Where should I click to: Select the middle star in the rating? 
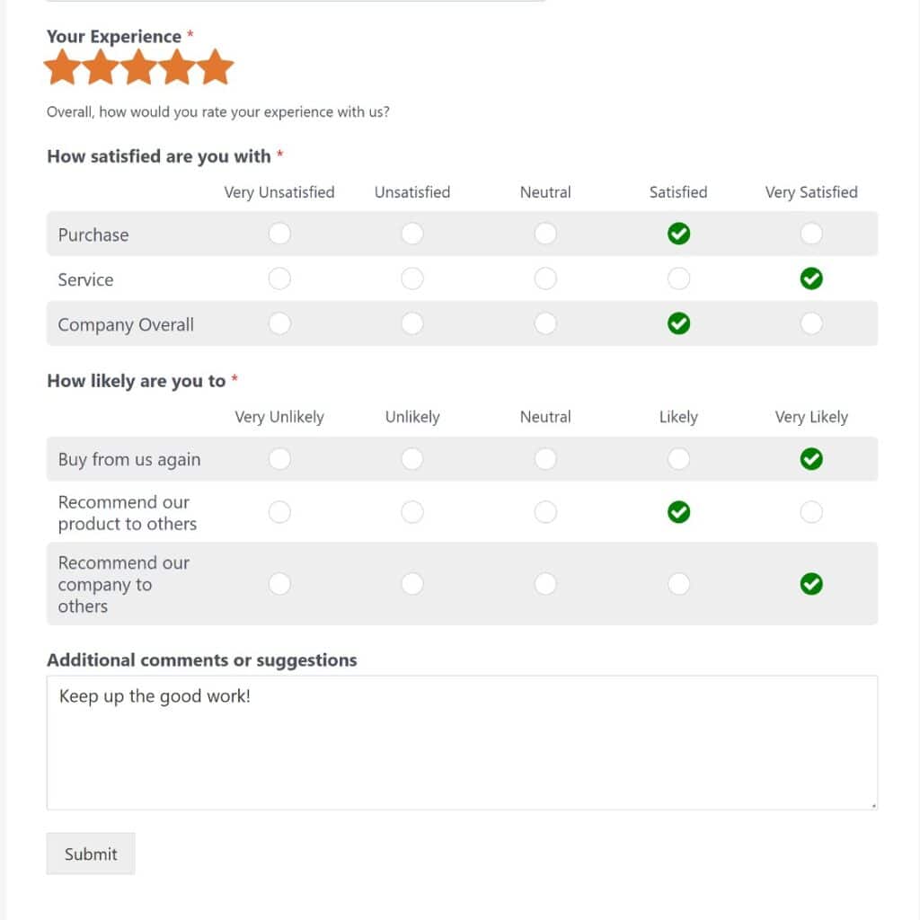(139, 66)
